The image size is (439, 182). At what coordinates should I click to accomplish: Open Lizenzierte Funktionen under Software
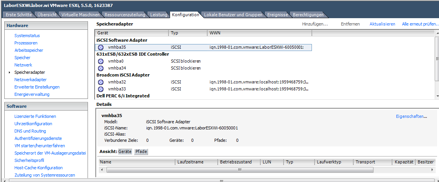point(35,116)
